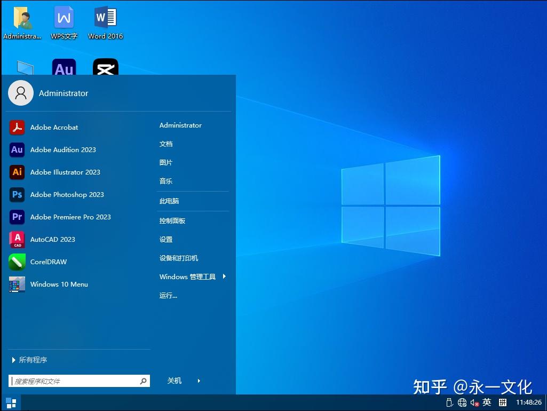Screen dimensions: 547x411
Task: Open the USB device tray icon
Action: 449,402
